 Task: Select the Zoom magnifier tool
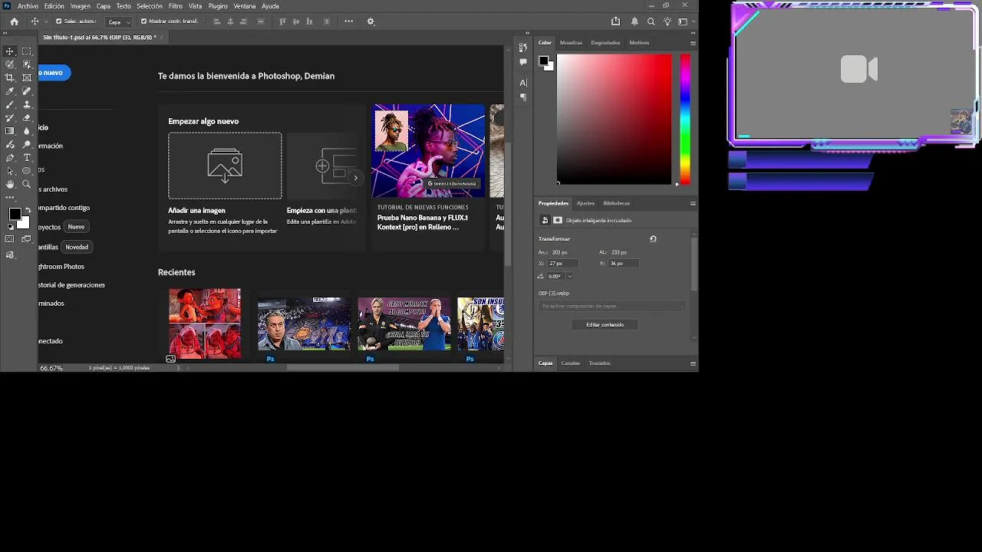pyautogui.click(x=27, y=184)
